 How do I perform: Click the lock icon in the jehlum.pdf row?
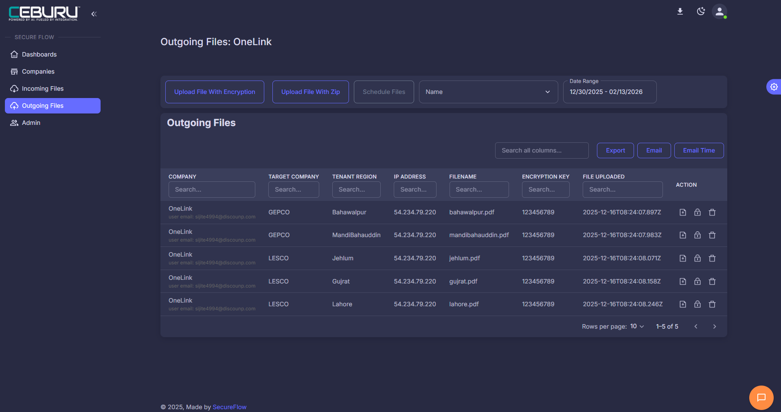698,258
